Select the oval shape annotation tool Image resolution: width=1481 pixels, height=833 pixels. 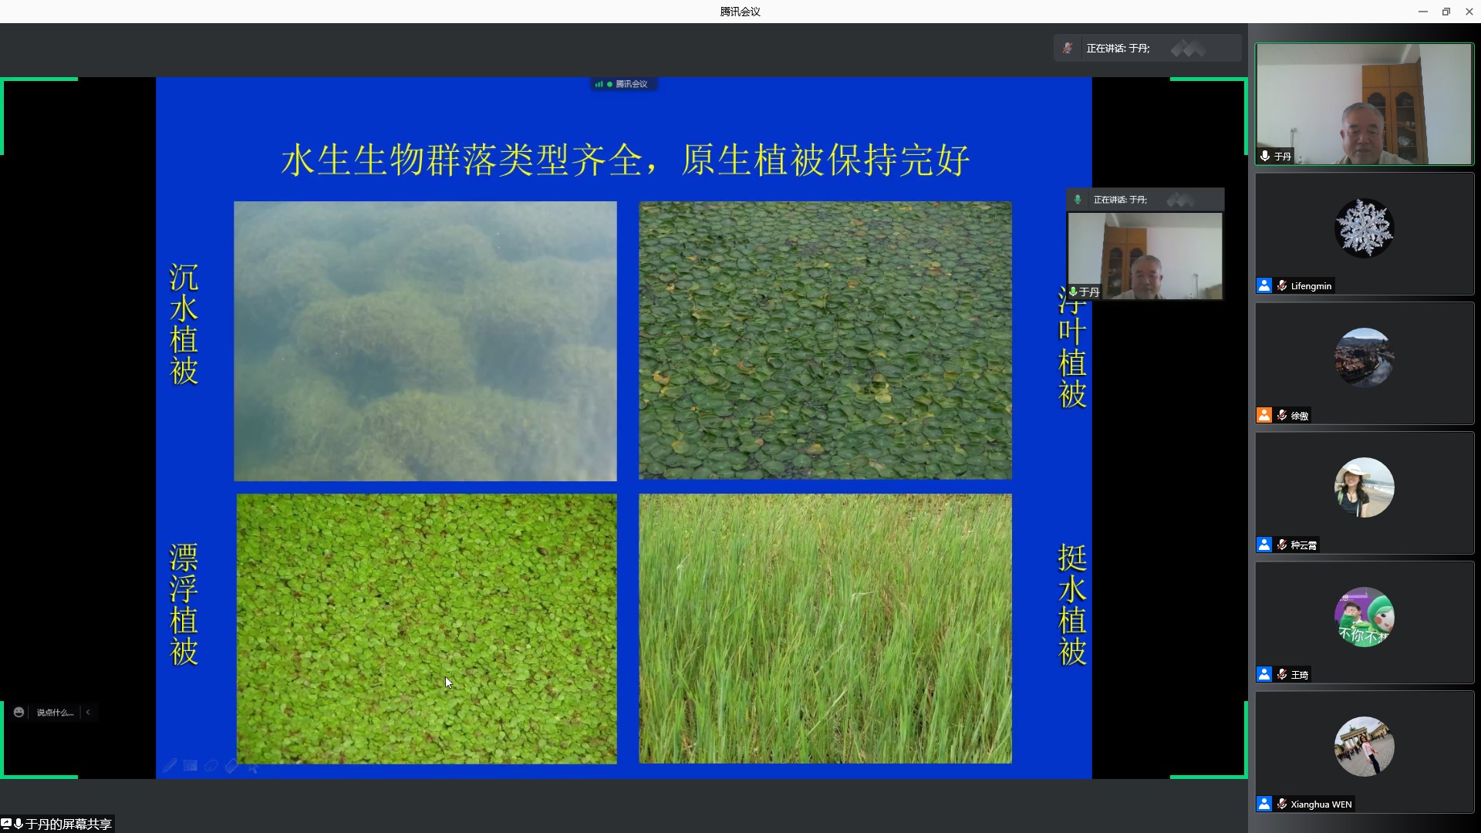[x=211, y=765]
